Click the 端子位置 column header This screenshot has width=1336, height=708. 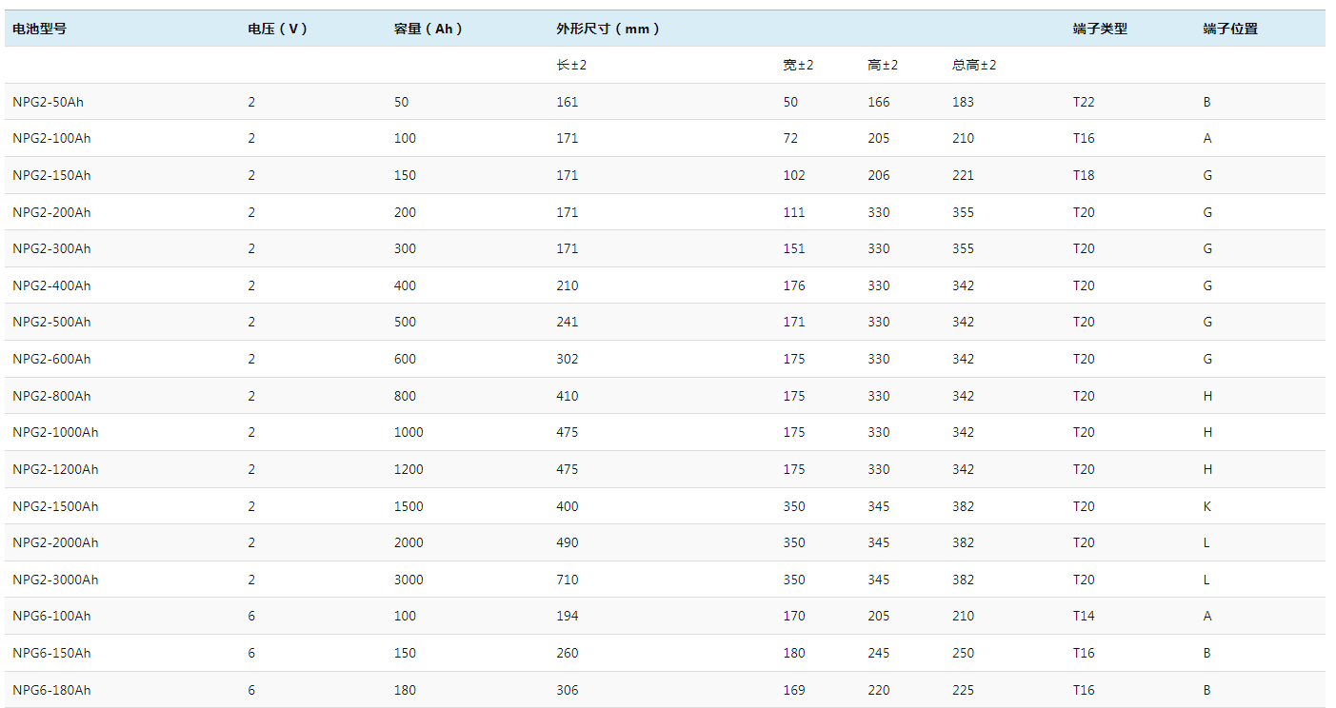click(1229, 29)
